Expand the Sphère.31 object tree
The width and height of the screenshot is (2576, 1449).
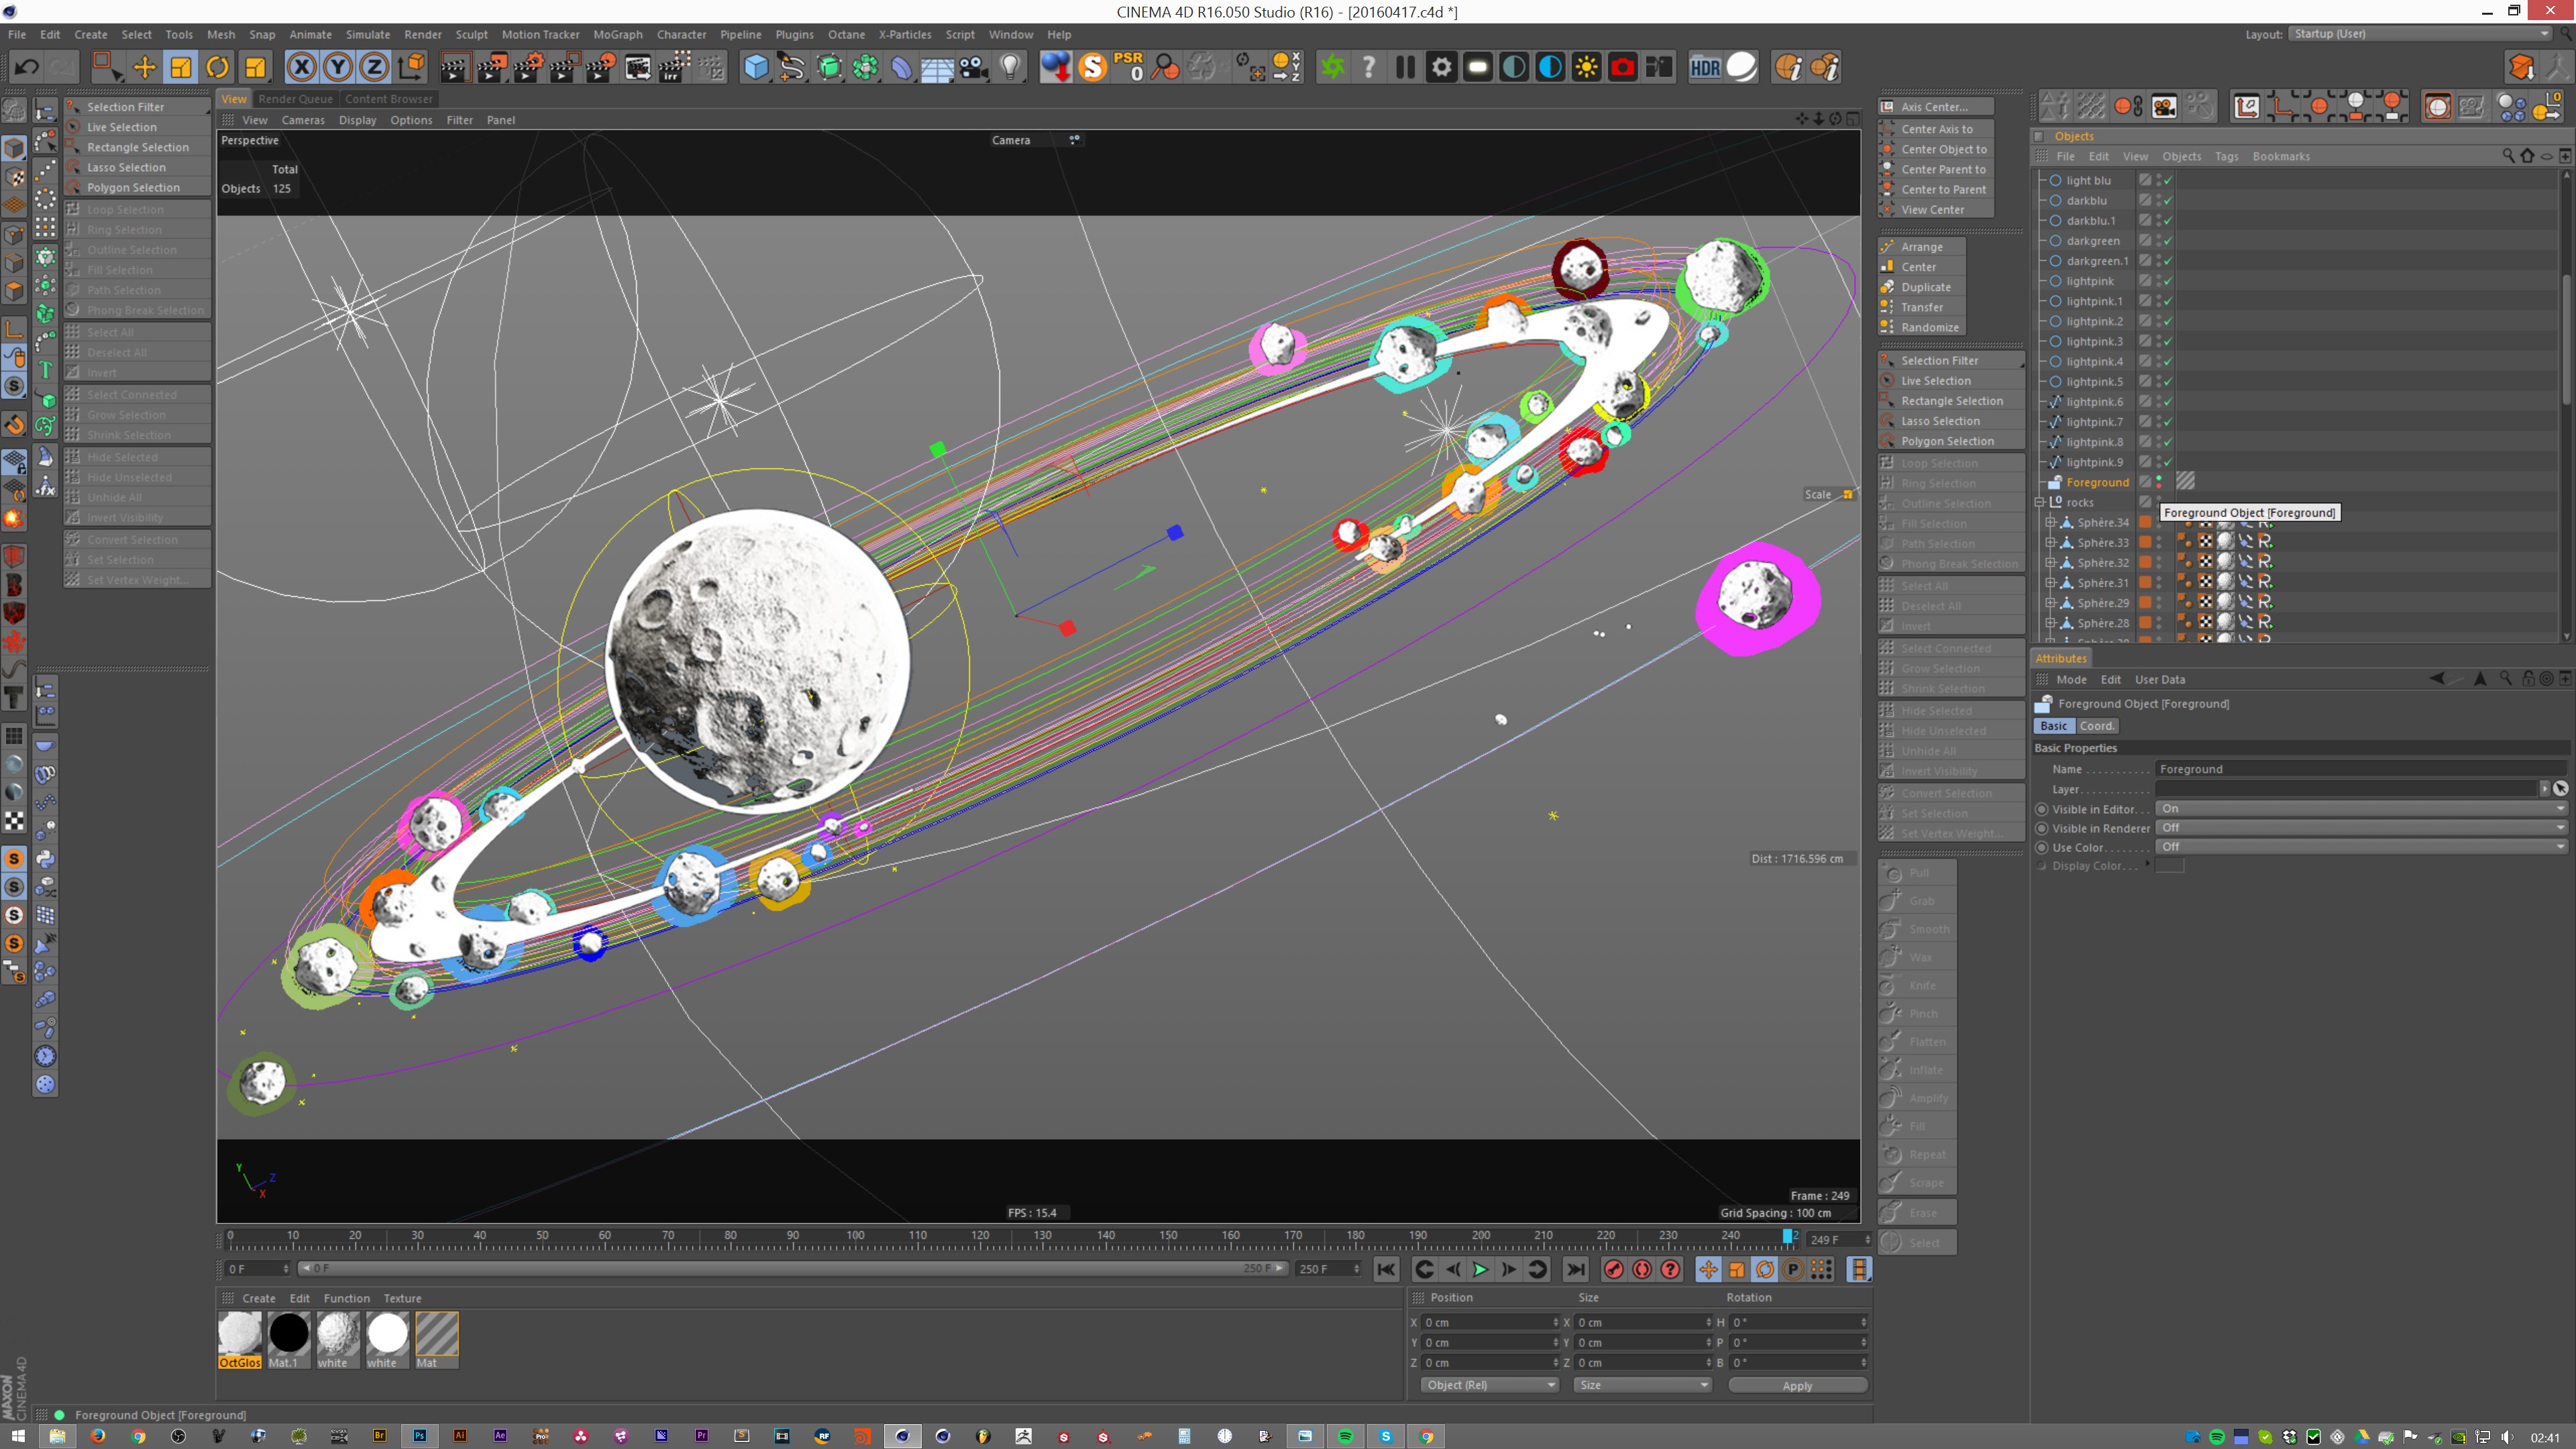pos(2050,583)
